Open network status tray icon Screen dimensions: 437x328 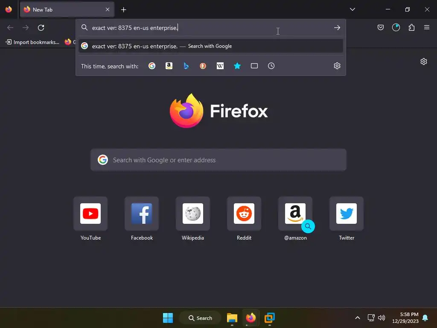click(371, 318)
